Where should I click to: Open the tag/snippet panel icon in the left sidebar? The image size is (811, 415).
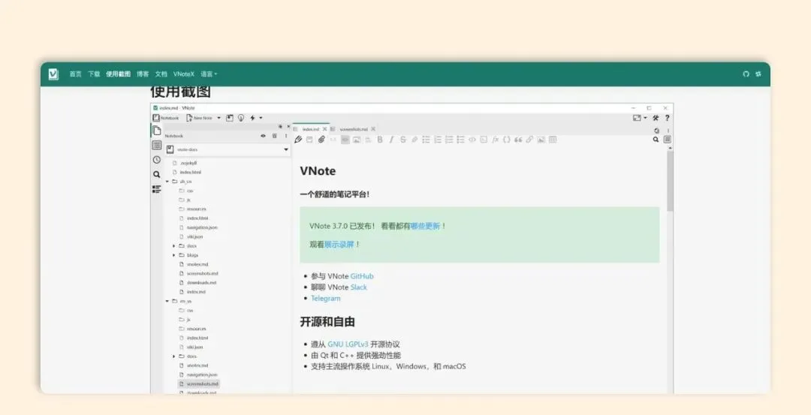157,189
